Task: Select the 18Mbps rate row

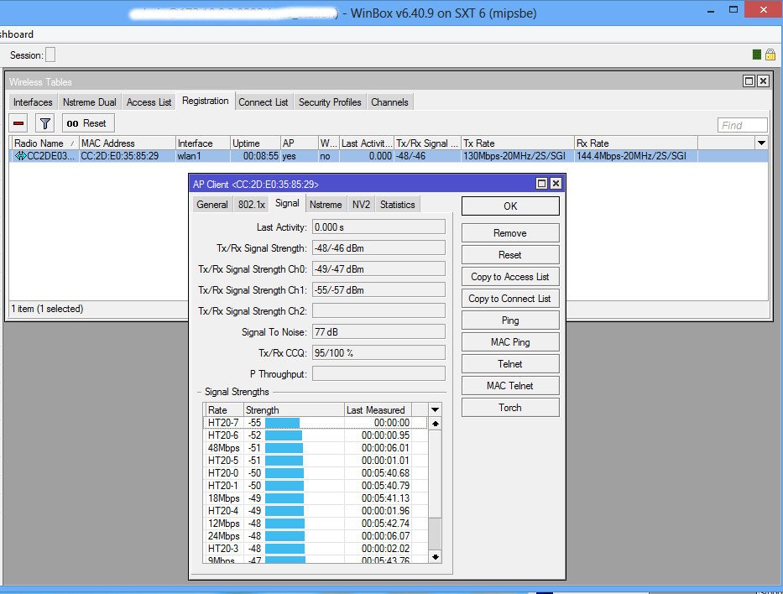Action: click(x=316, y=498)
